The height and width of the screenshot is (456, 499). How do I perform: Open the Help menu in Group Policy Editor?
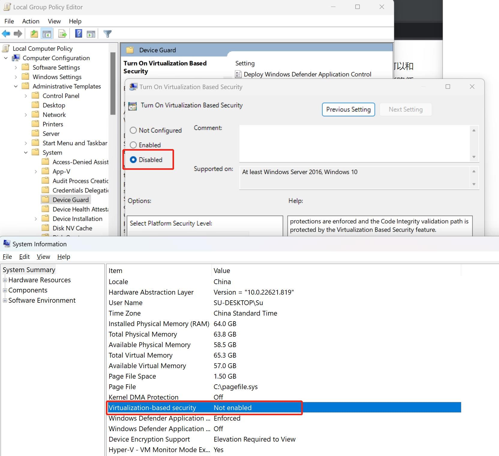[x=75, y=21]
